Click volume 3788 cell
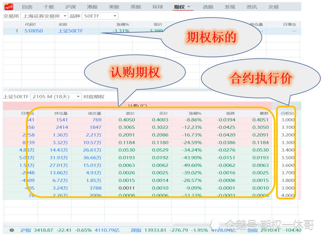 click(95, 188)
